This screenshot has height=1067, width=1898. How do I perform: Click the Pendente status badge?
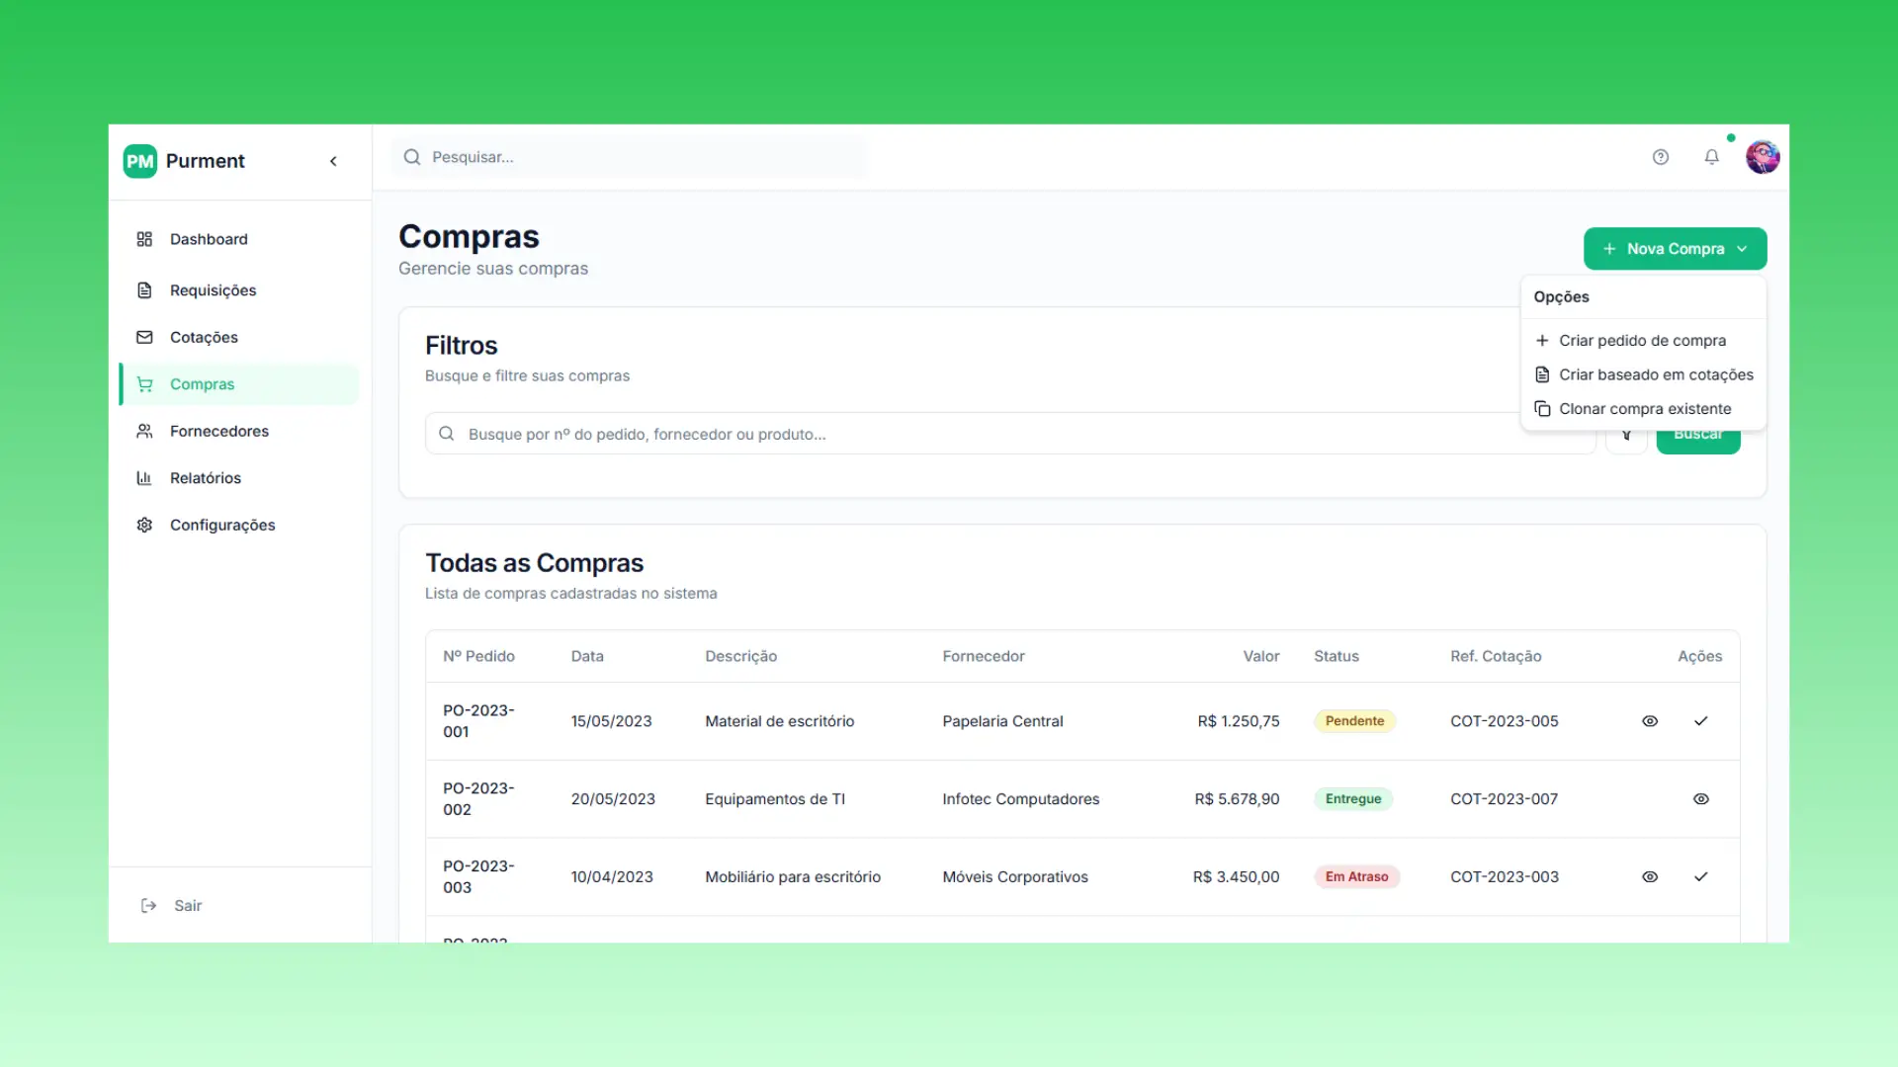1354,721
